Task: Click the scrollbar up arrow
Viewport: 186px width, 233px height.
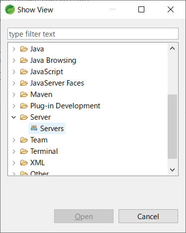Action: pyautogui.click(x=173, y=48)
